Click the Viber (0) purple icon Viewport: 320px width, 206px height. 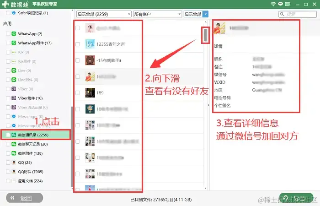(14, 89)
